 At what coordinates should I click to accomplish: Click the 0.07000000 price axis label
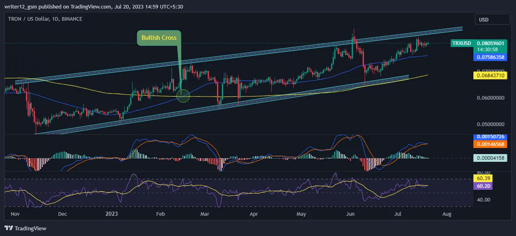(490, 71)
